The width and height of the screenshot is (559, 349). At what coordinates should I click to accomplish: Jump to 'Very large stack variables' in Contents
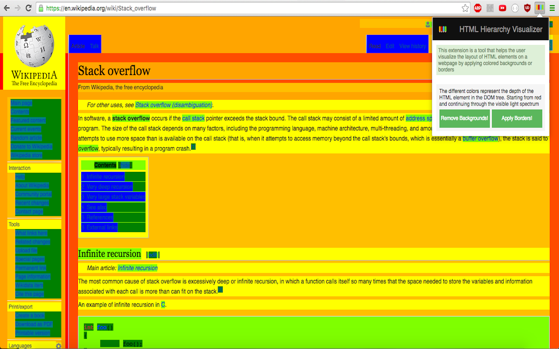click(113, 197)
